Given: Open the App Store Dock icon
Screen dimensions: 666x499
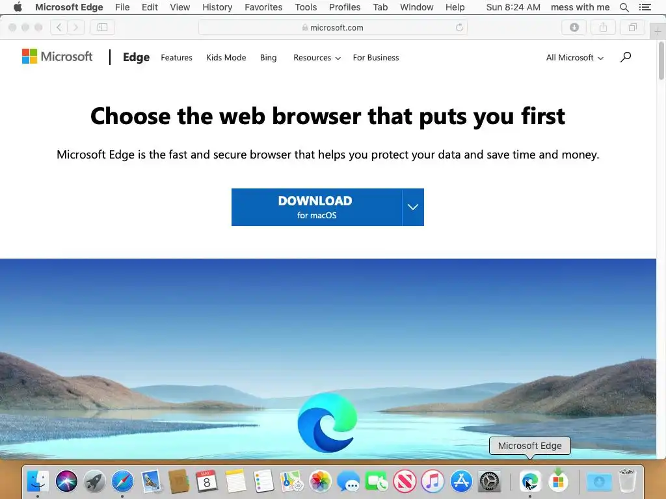Looking at the screenshot, I should pyautogui.click(x=461, y=481).
